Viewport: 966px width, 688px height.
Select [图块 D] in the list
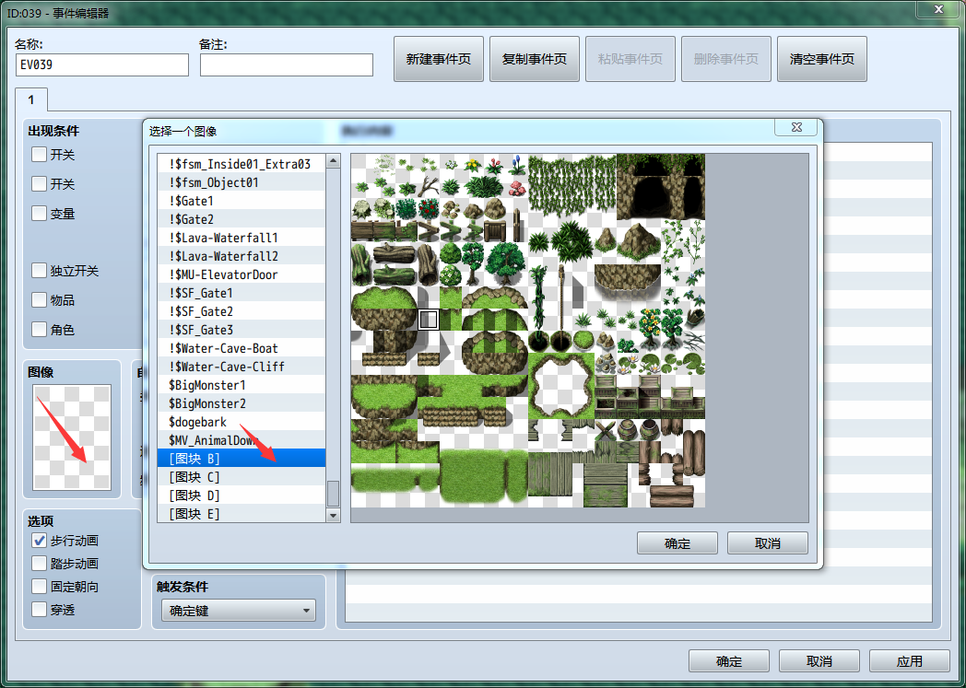[241, 496]
